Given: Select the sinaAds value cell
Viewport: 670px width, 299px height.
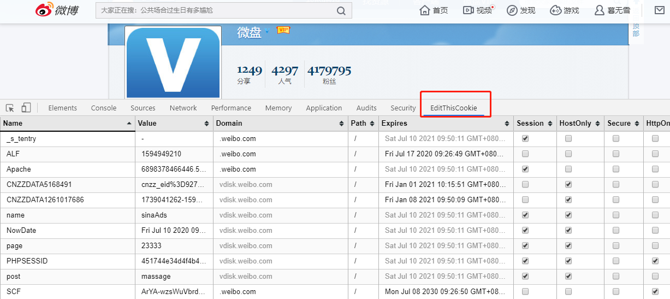Looking at the screenshot, I should (174, 215).
